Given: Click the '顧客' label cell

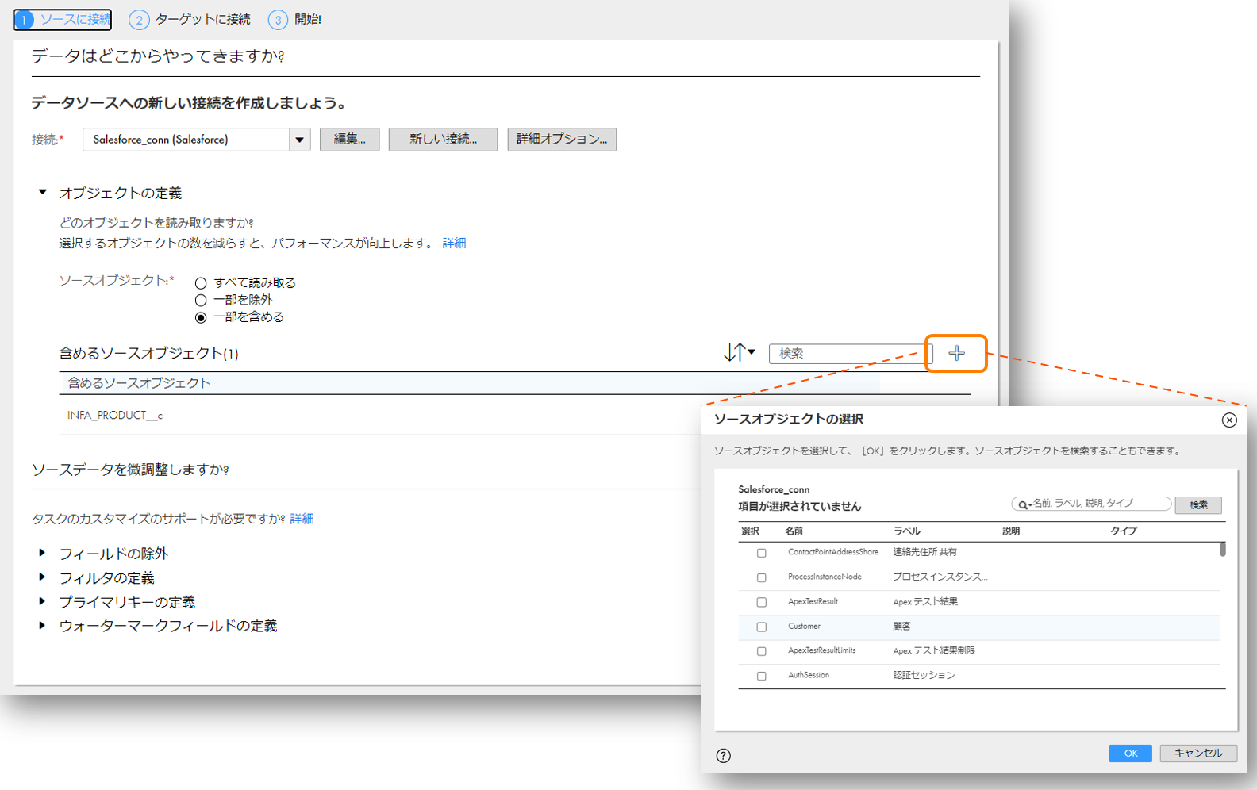Looking at the screenshot, I should point(901,626).
